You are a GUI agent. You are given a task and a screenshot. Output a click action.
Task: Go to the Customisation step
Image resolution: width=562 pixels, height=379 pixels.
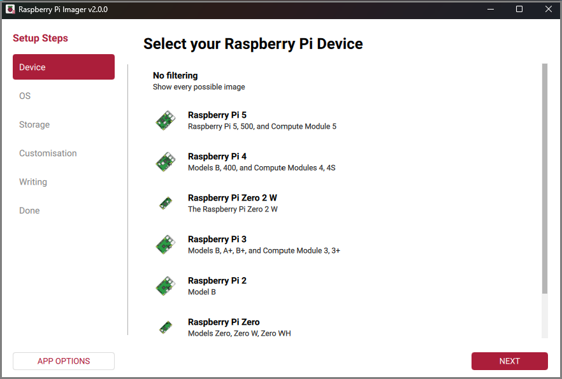pyautogui.click(x=63, y=153)
